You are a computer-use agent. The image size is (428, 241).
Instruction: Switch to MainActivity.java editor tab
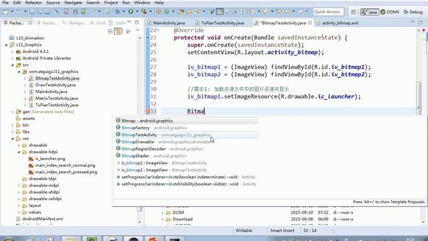166,23
